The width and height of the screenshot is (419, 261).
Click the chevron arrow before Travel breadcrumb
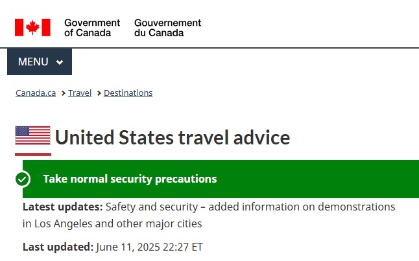tap(64, 93)
